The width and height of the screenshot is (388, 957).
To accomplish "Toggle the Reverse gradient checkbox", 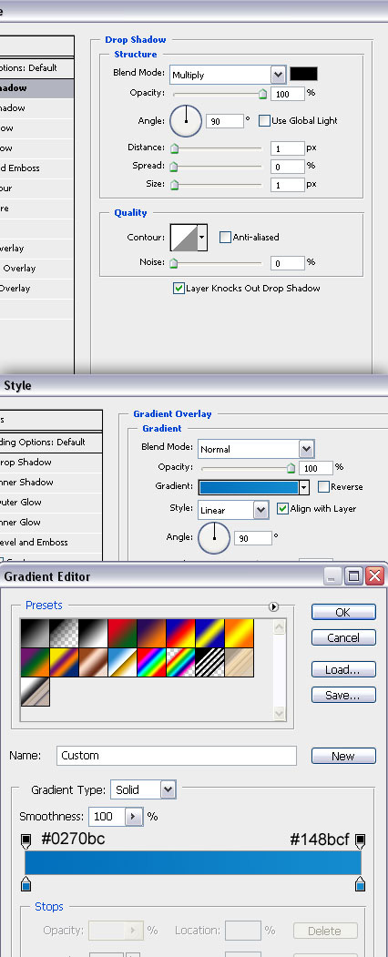I will click(x=324, y=486).
